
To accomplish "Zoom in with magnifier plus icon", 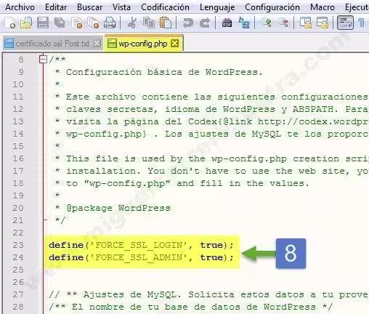I will (267, 23).
